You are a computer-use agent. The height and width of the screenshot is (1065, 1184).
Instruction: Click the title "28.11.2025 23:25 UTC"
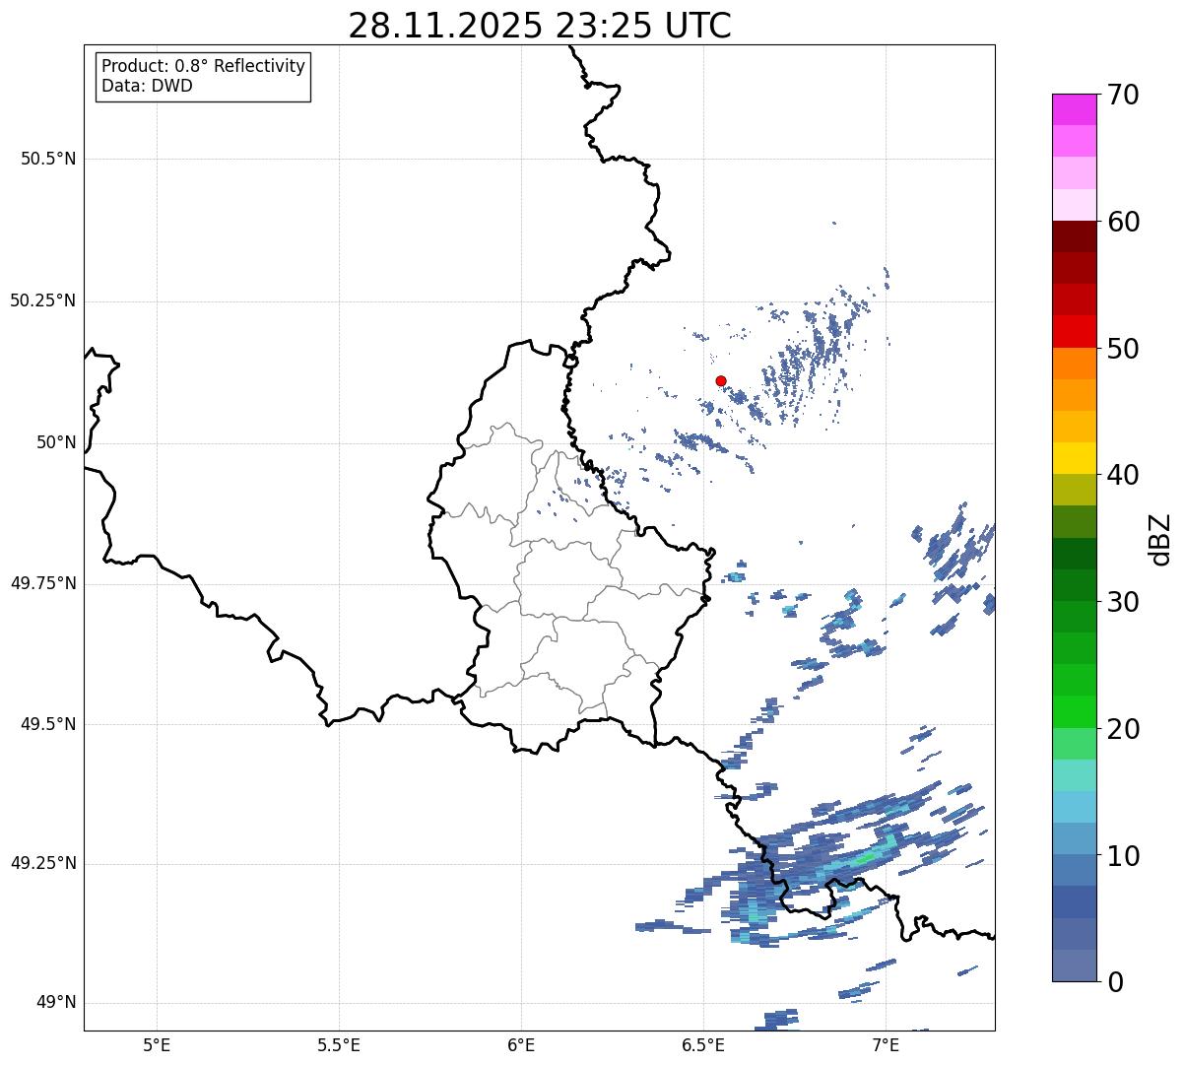540,26
